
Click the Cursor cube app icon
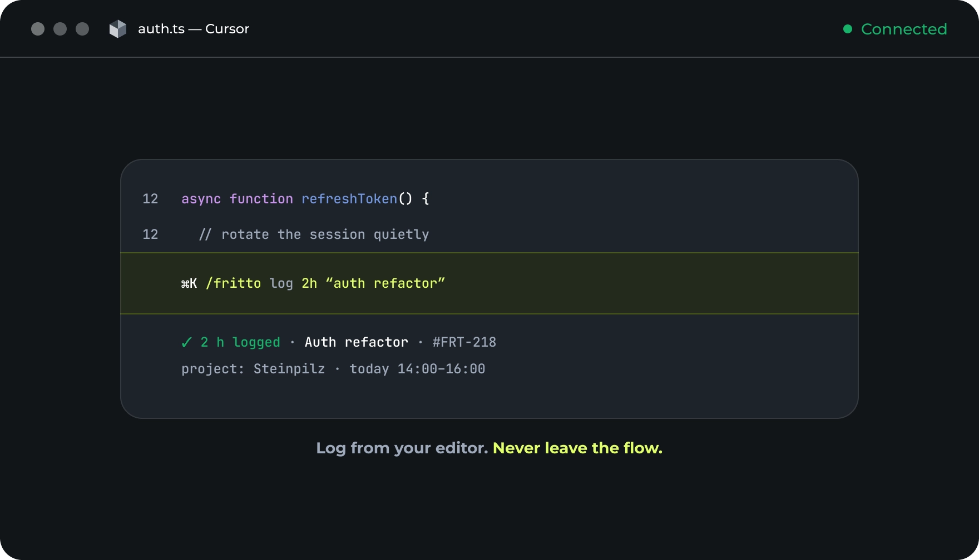click(118, 29)
